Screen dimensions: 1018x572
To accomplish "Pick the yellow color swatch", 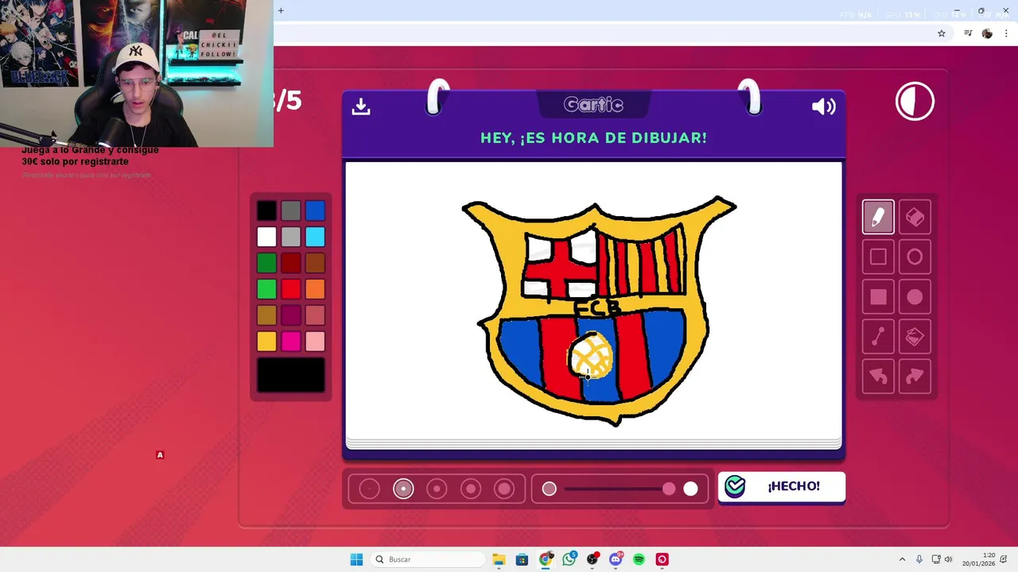I will pyautogui.click(x=266, y=342).
